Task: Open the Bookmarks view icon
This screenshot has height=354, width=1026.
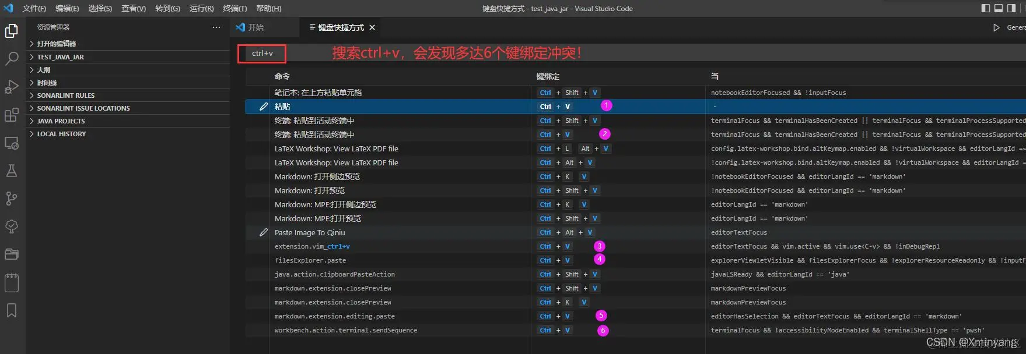Action: pyautogui.click(x=12, y=310)
